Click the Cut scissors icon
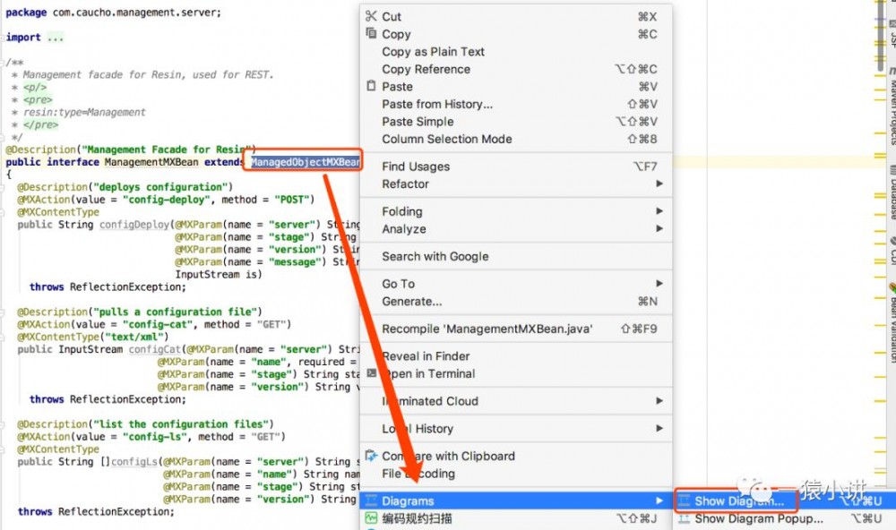Image resolution: width=896 pixels, height=530 pixels. (372, 16)
